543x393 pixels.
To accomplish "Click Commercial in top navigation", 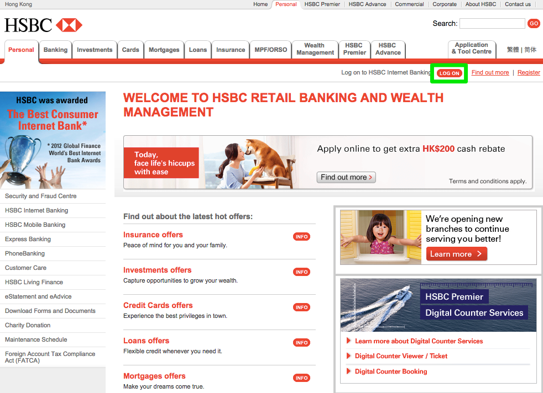I will click(x=409, y=4).
